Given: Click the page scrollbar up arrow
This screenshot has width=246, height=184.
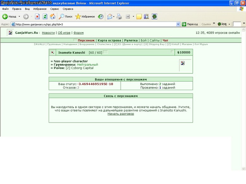Looking at the screenshot, I should pyautogui.click(x=243, y=29).
